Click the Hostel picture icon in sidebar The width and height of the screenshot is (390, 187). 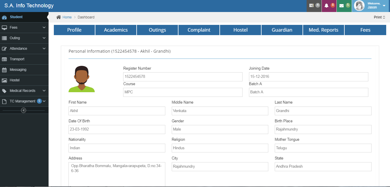pyautogui.click(x=4, y=80)
